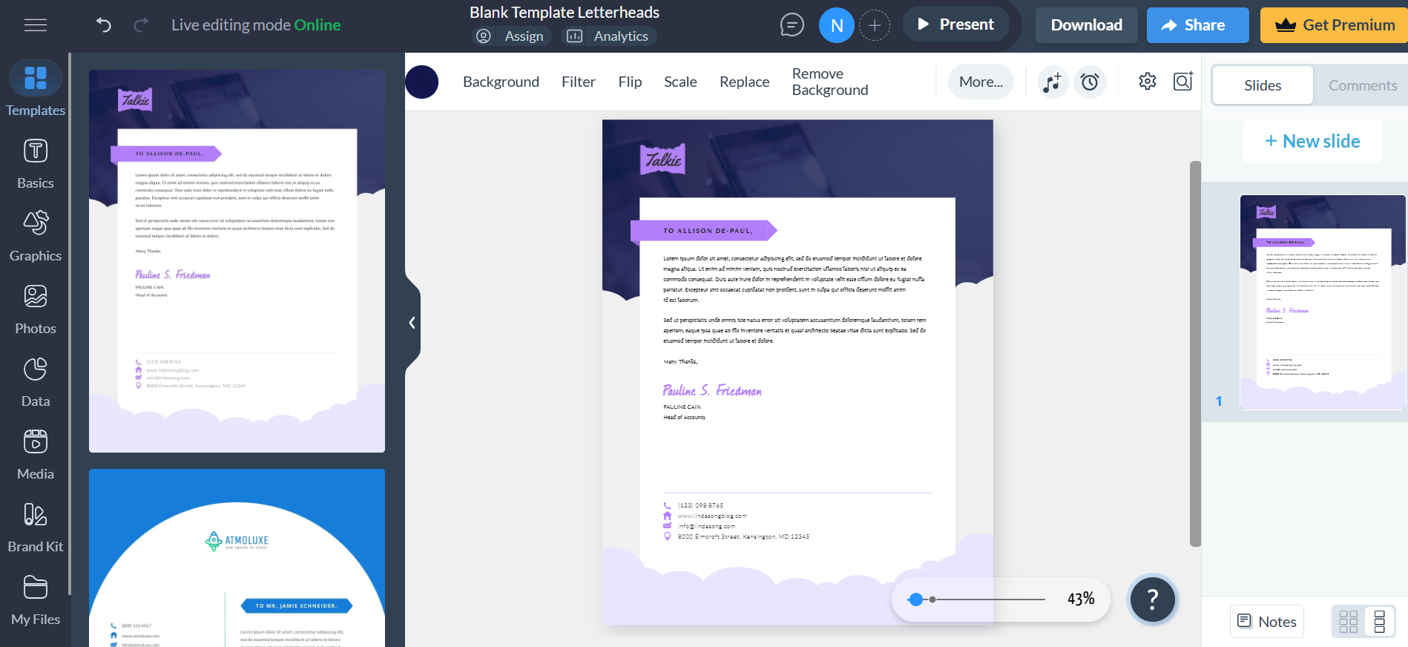The width and height of the screenshot is (1408, 647).
Task: Open the help question mark button
Action: pyautogui.click(x=1152, y=599)
